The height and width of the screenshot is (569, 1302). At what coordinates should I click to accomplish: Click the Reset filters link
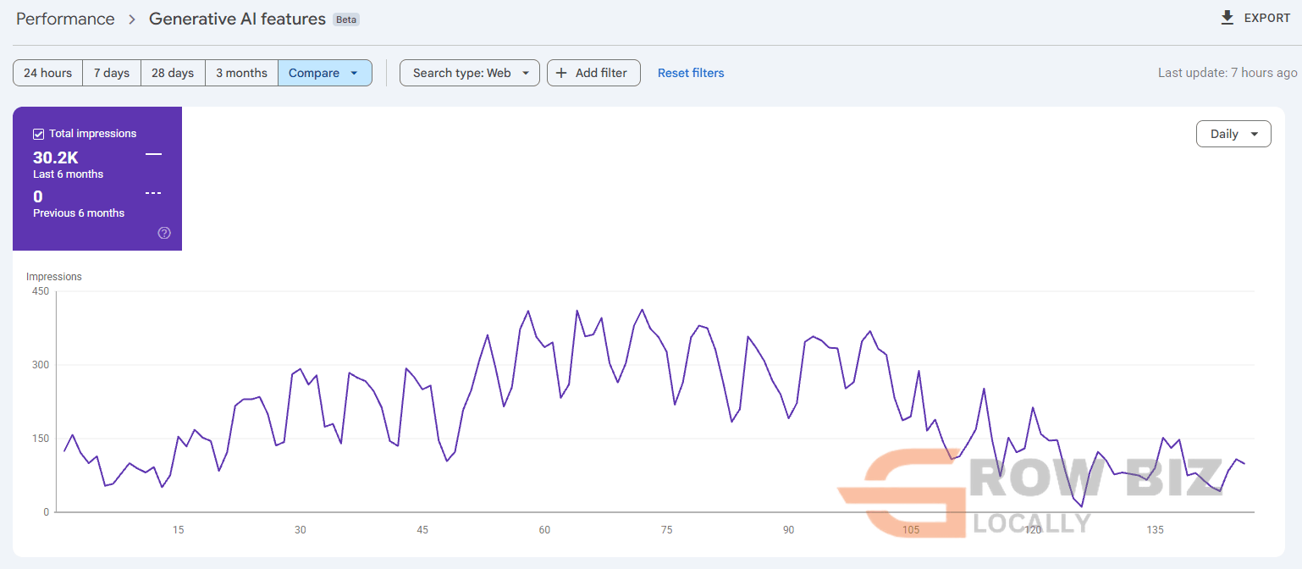point(691,73)
